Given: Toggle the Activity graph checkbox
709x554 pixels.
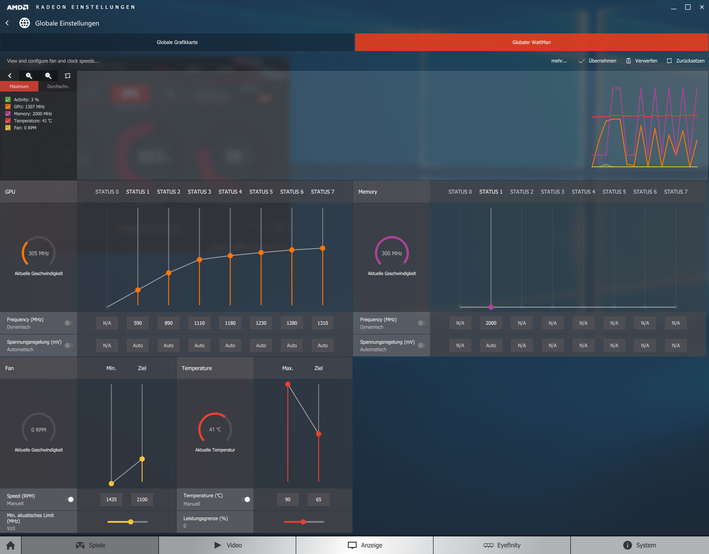Looking at the screenshot, I should (8, 99).
